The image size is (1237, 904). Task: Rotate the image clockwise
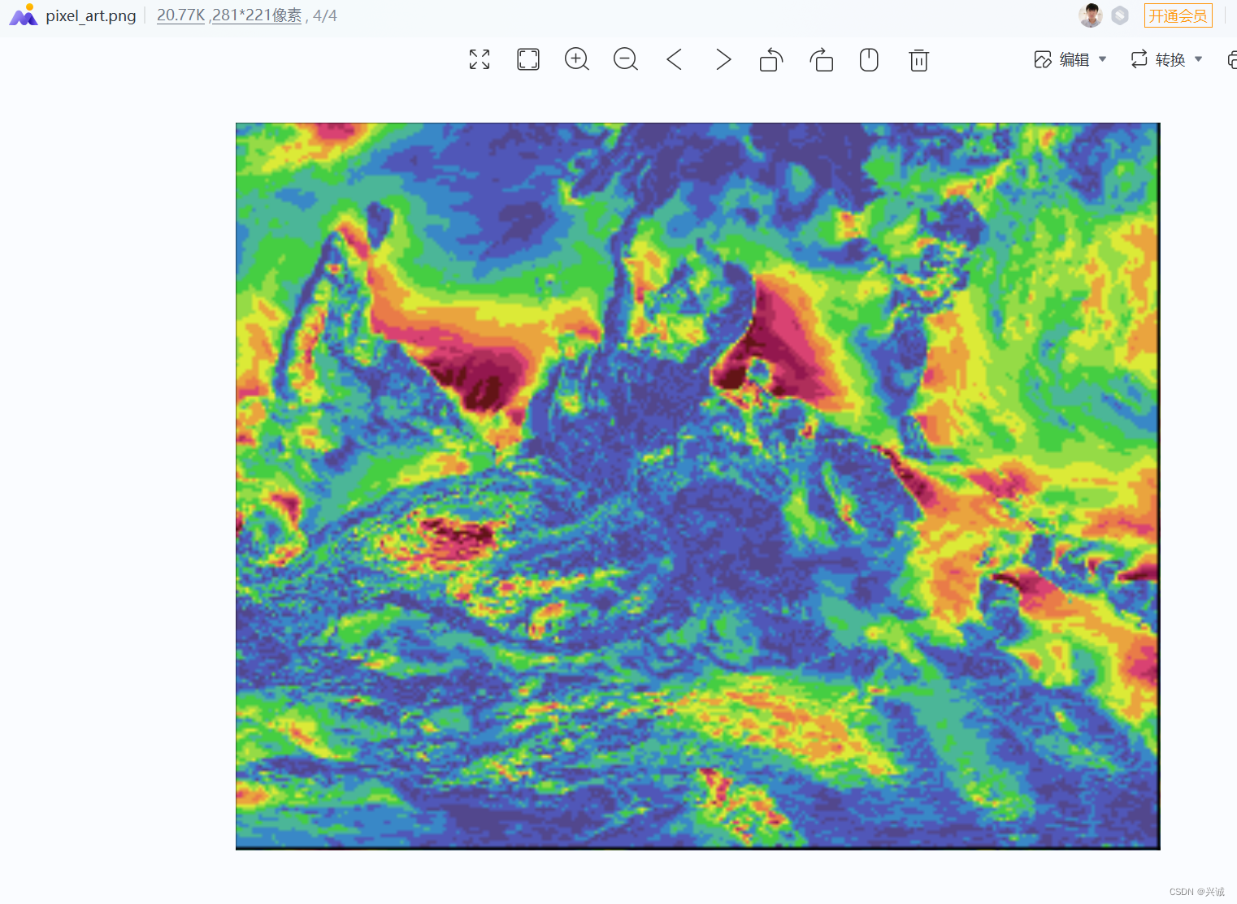pyautogui.click(x=822, y=60)
